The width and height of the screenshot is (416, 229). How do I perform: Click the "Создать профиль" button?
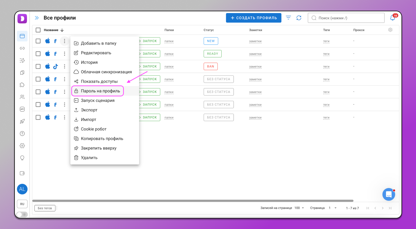(x=253, y=18)
